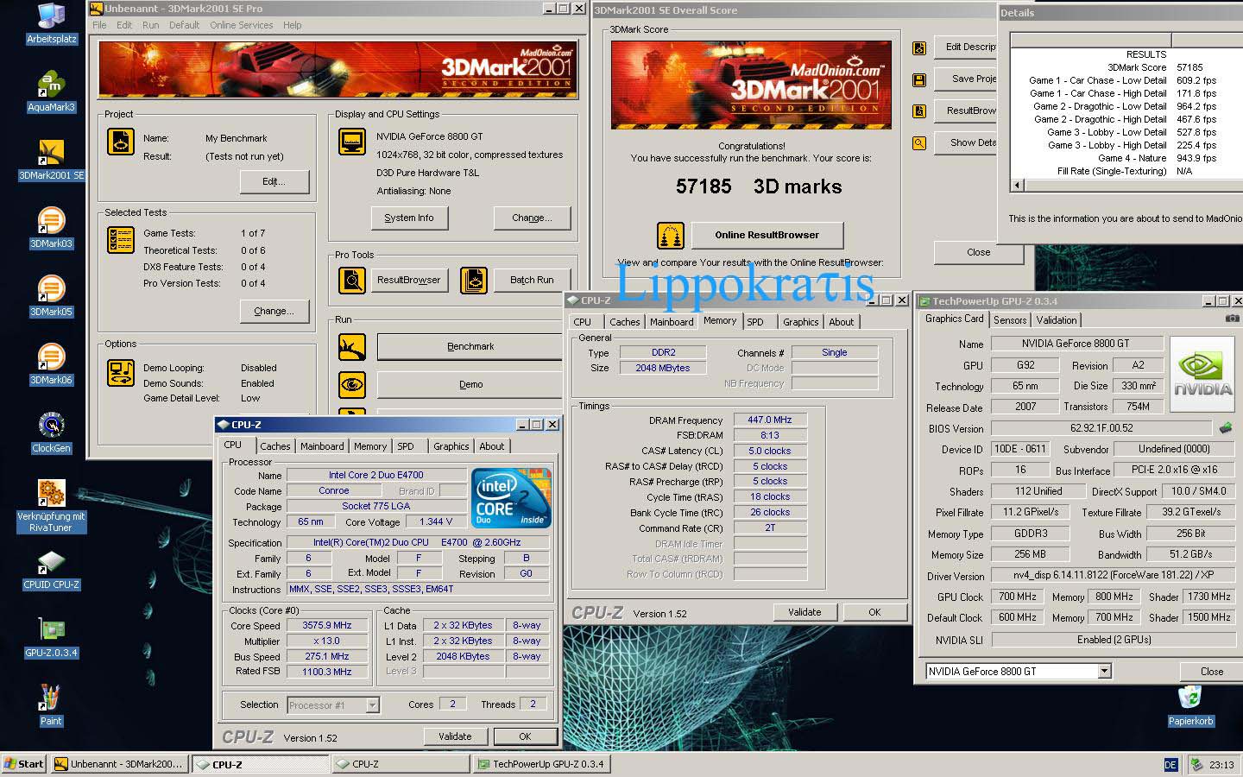Image resolution: width=1243 pixels, height=777 pixels.
Task: Click the Edit... button in Project section
Action: click(274, 181)
